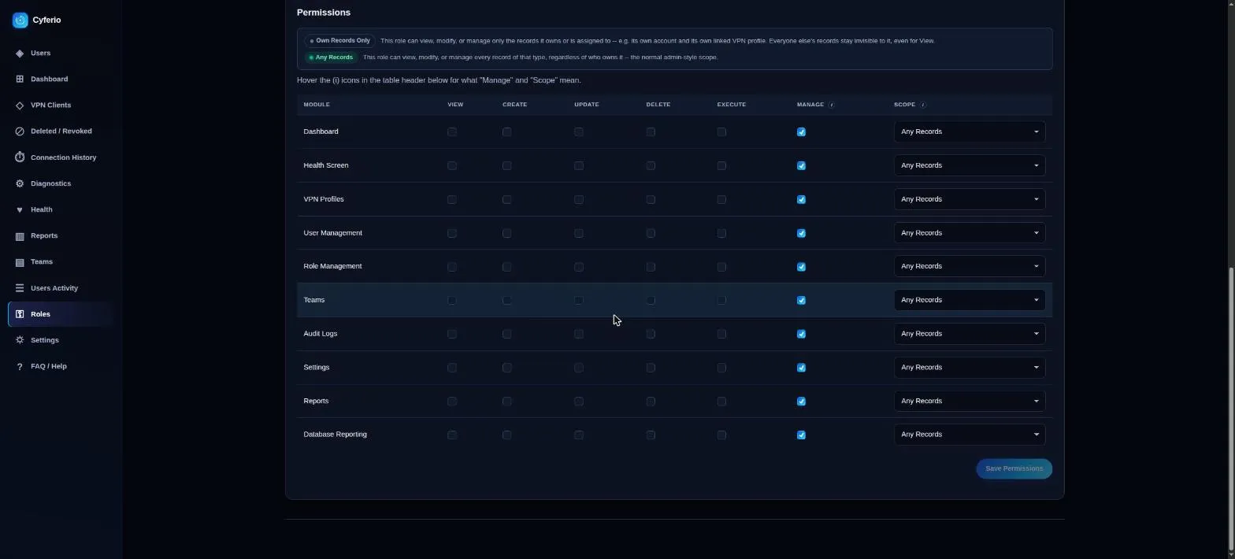Click the Roles sidebar icon
The image size is (1235, 559).
coord(20,314)
